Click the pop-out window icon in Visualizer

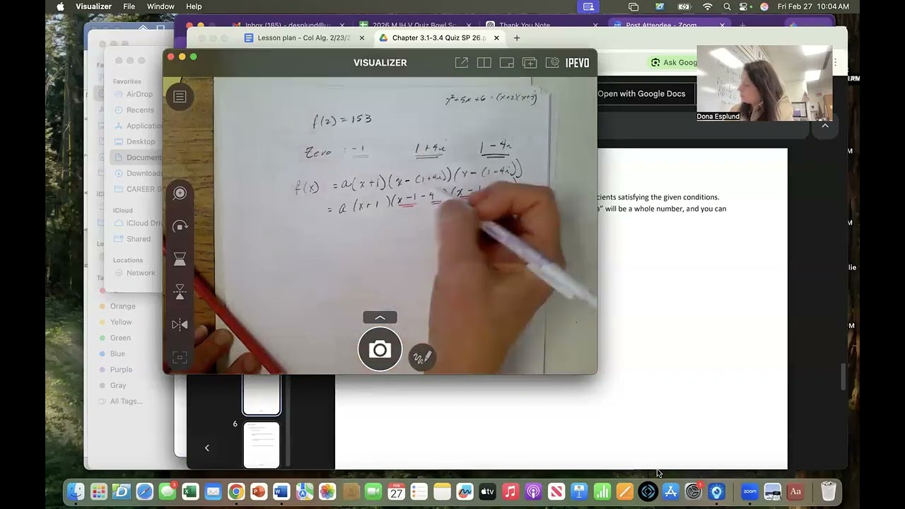tap(462, 63)
